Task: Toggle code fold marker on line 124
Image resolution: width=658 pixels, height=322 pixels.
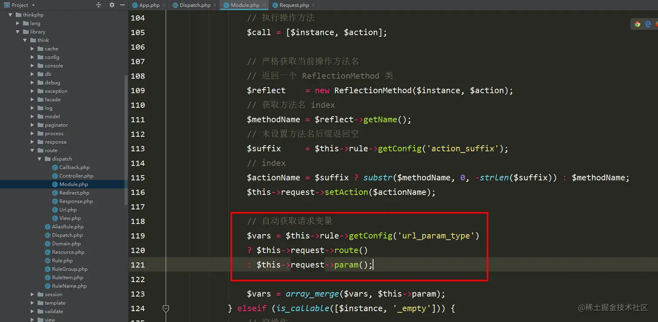Action: tap(165, 309)
